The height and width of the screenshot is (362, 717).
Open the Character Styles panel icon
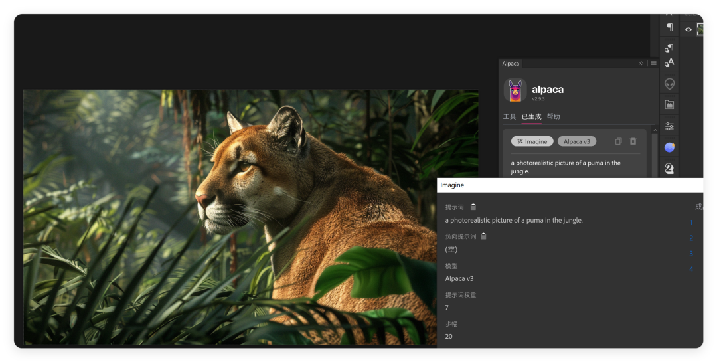669,62
